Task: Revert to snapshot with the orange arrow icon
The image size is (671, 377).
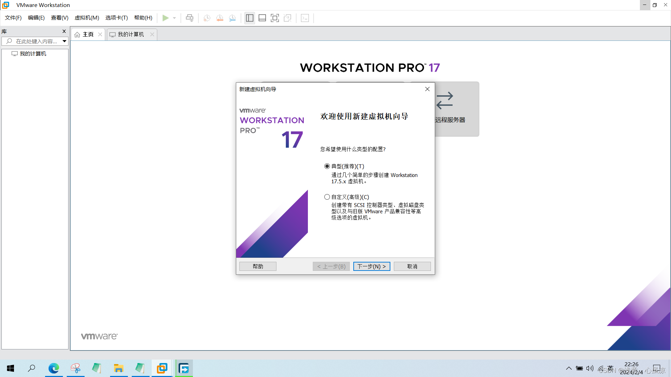Action: (219, 18)
